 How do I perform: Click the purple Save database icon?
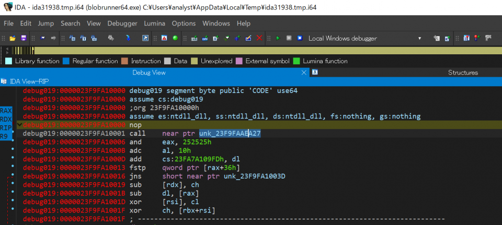(24, 38)
